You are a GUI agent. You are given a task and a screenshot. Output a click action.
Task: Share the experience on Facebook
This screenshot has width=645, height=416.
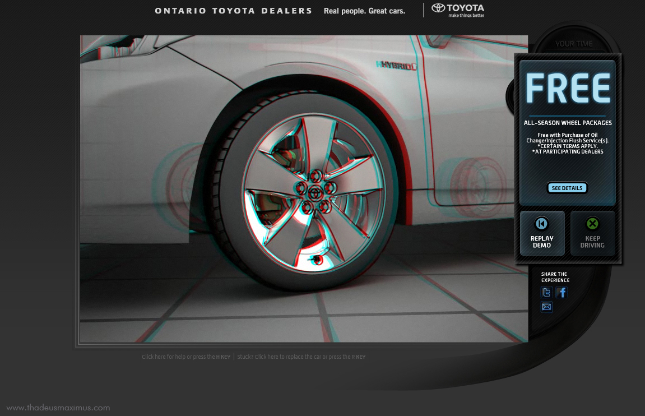(x=562, y=292)
